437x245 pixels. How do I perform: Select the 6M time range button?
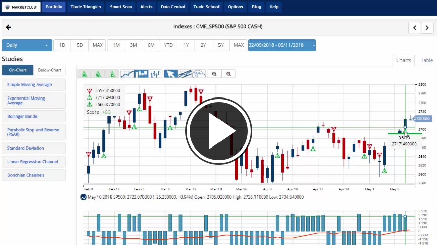pos(151,45)
